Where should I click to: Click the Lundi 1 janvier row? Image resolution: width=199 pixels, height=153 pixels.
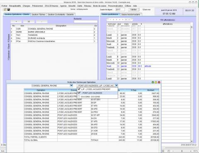(x=148, y=35)
